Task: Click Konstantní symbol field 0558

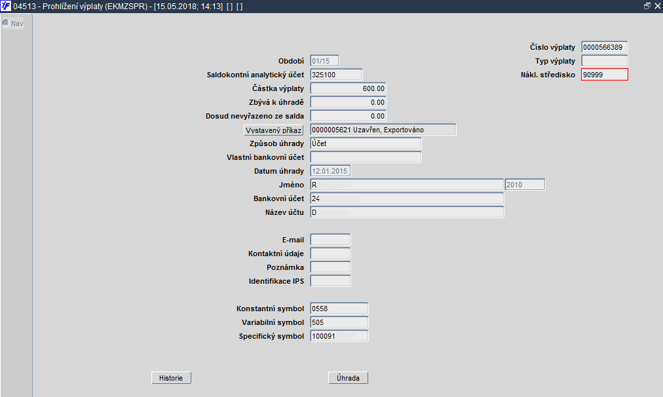Action: pos(339,308)
